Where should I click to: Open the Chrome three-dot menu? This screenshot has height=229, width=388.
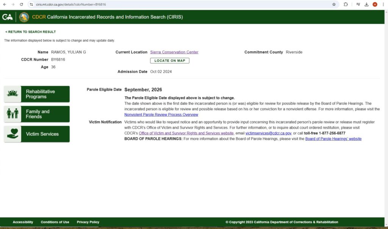pos(383,4)
